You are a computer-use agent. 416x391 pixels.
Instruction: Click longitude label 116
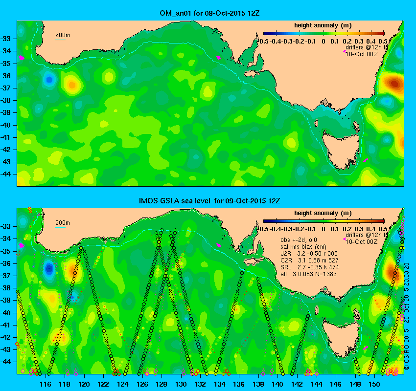point(46,384)
